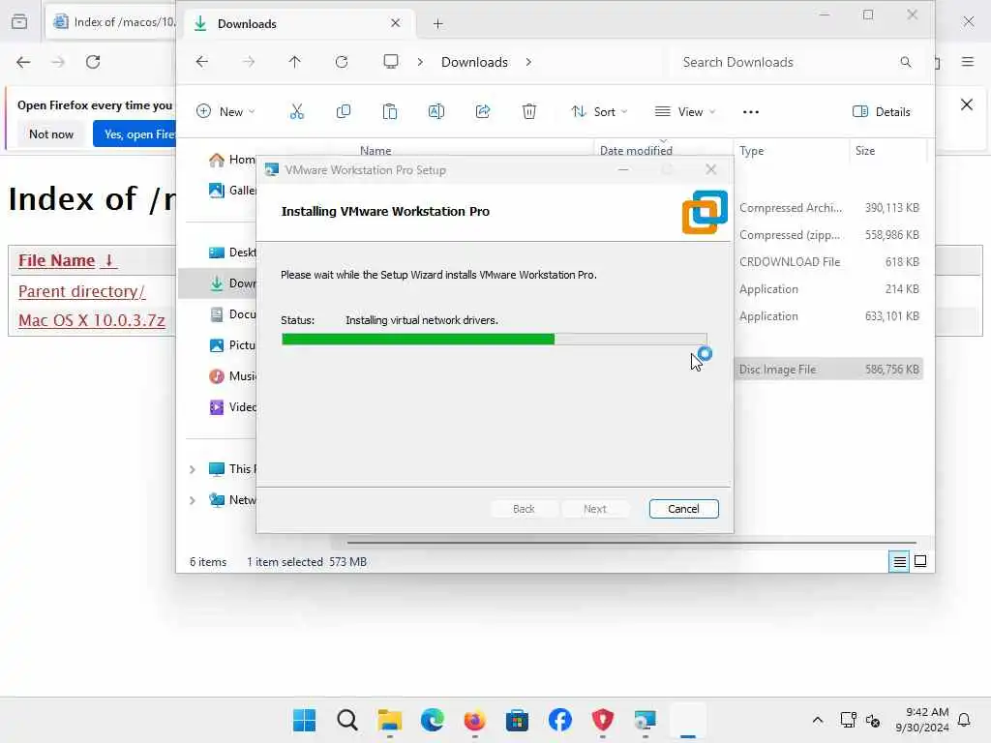Switch to large thumbnails view icon in status bar
Image resolution: width=991 pixels, height=743 pixels.
pos(920,562)
